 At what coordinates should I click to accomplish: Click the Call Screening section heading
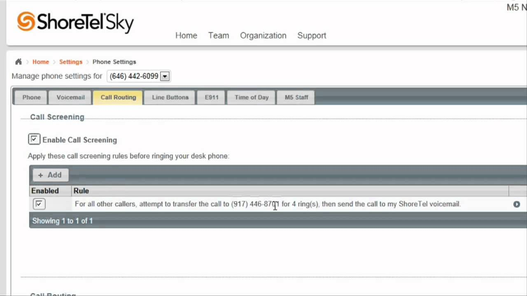click(57, 117)
